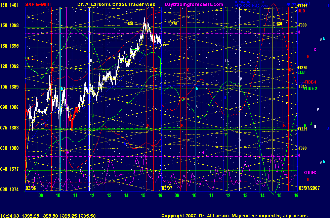
Task: Open the Daytradingforecasts.com label
Action: (x=194, y=4)
